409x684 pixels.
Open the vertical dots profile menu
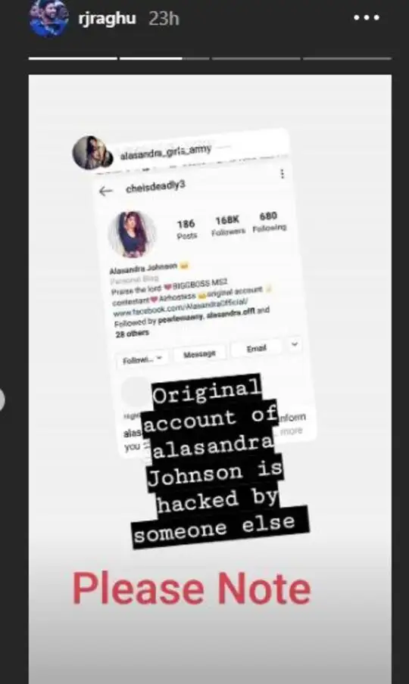tap(283, 173)
